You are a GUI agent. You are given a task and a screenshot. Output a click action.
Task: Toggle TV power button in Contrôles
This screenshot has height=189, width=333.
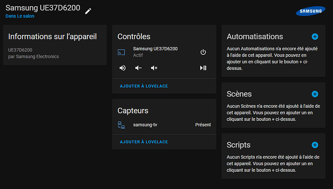point(203,52)
